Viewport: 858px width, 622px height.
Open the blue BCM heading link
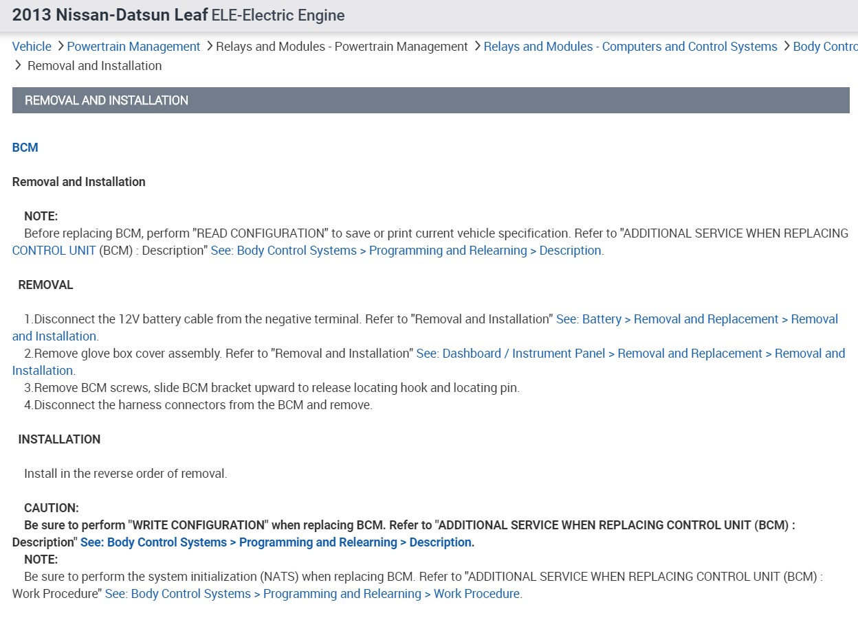(25, 148)
